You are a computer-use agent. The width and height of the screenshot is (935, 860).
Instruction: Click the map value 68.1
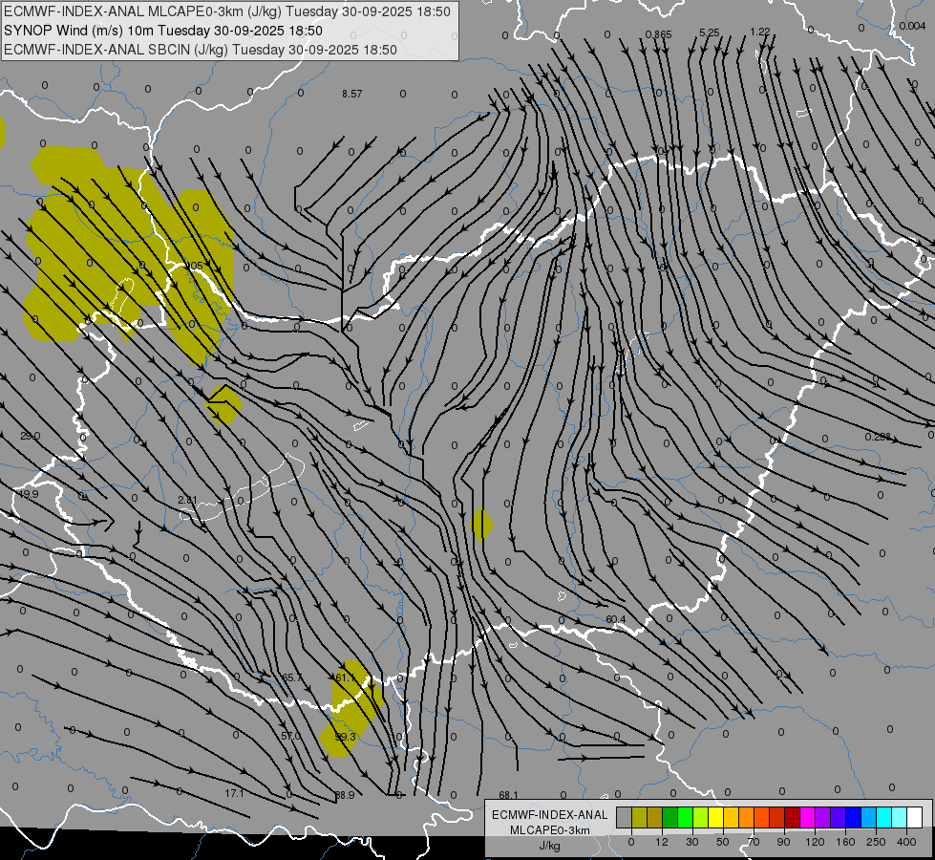[509, 795]
